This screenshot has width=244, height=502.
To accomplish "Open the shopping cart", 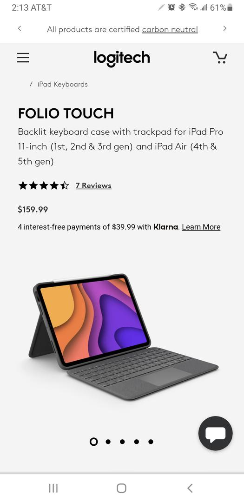I will (220, 58).
